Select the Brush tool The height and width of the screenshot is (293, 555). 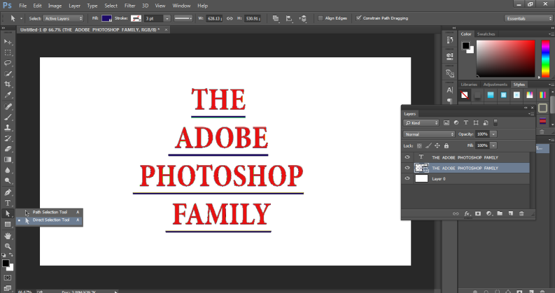(8, 117)
